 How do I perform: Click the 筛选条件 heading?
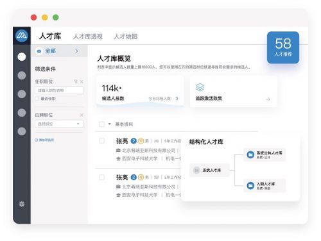[46, 69]
